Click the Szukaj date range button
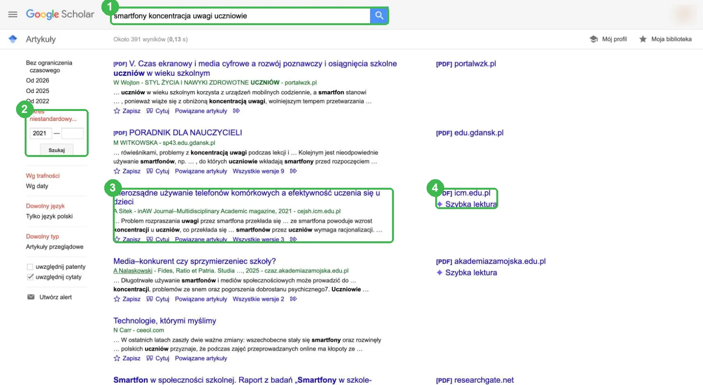The width and height of the screenshot is (703, 385). coord(56,150)
